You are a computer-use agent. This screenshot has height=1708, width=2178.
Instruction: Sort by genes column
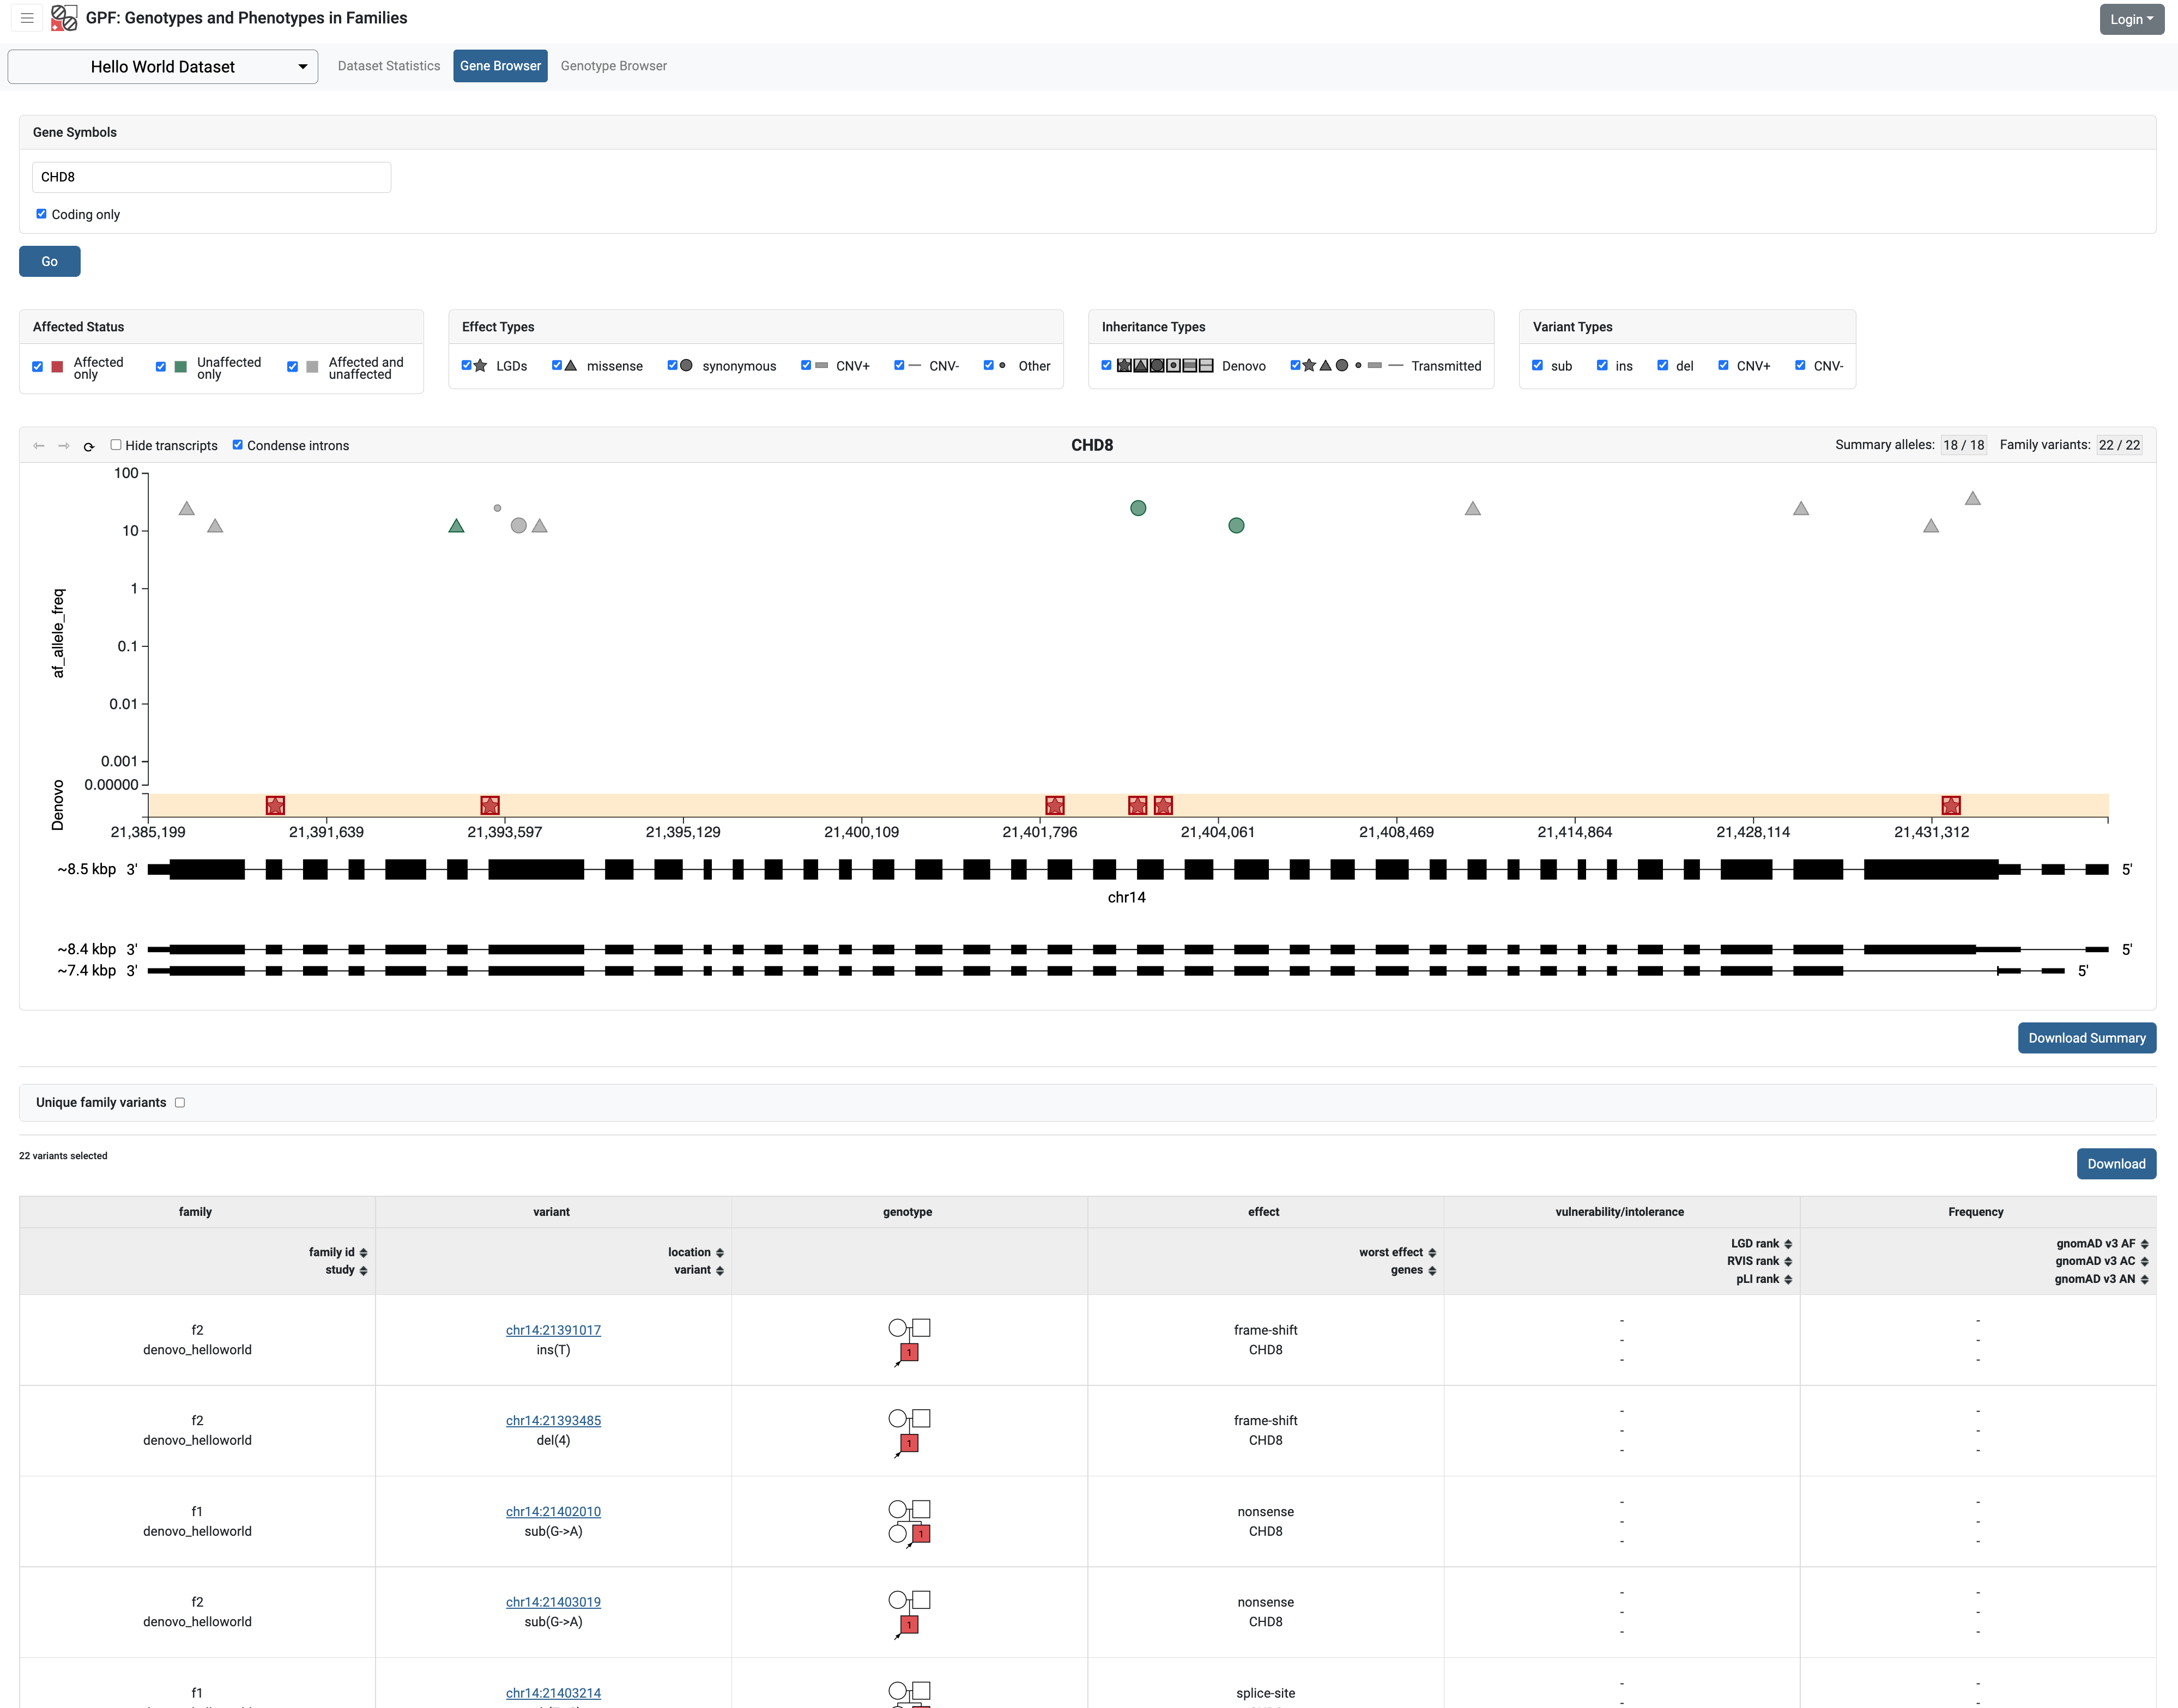pos(1432,1271)
